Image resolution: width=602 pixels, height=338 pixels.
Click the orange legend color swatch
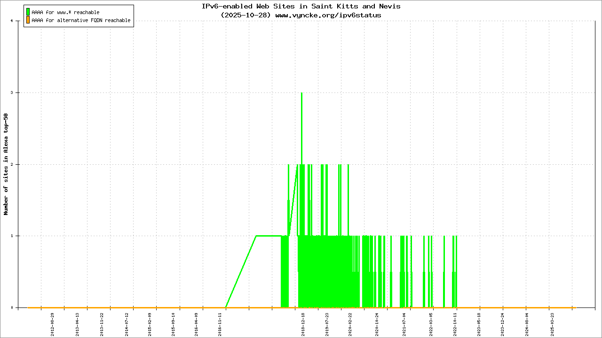click(28, 20)
